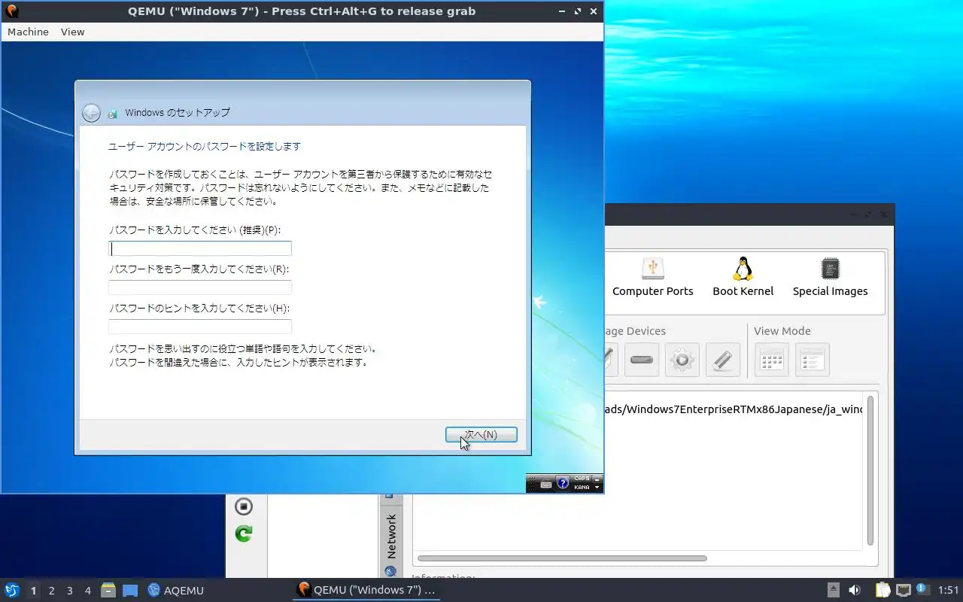The width and height of the screenshot is (963, 602).
Task: Toggle KANA indicator on language bar
Action: (x=582, y=488)
